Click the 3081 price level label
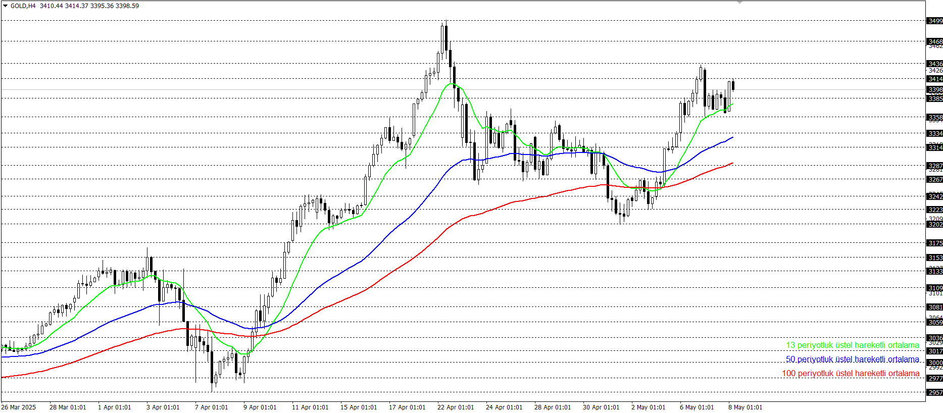 (935, 307)
